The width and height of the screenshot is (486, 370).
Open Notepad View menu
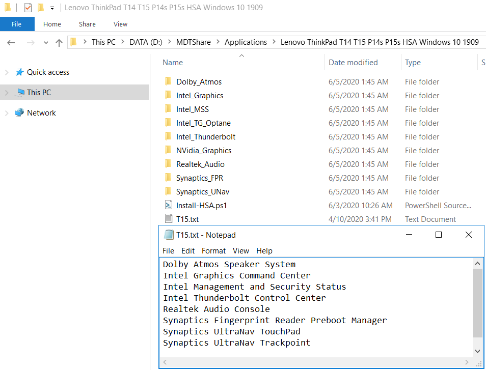(241, 251)
